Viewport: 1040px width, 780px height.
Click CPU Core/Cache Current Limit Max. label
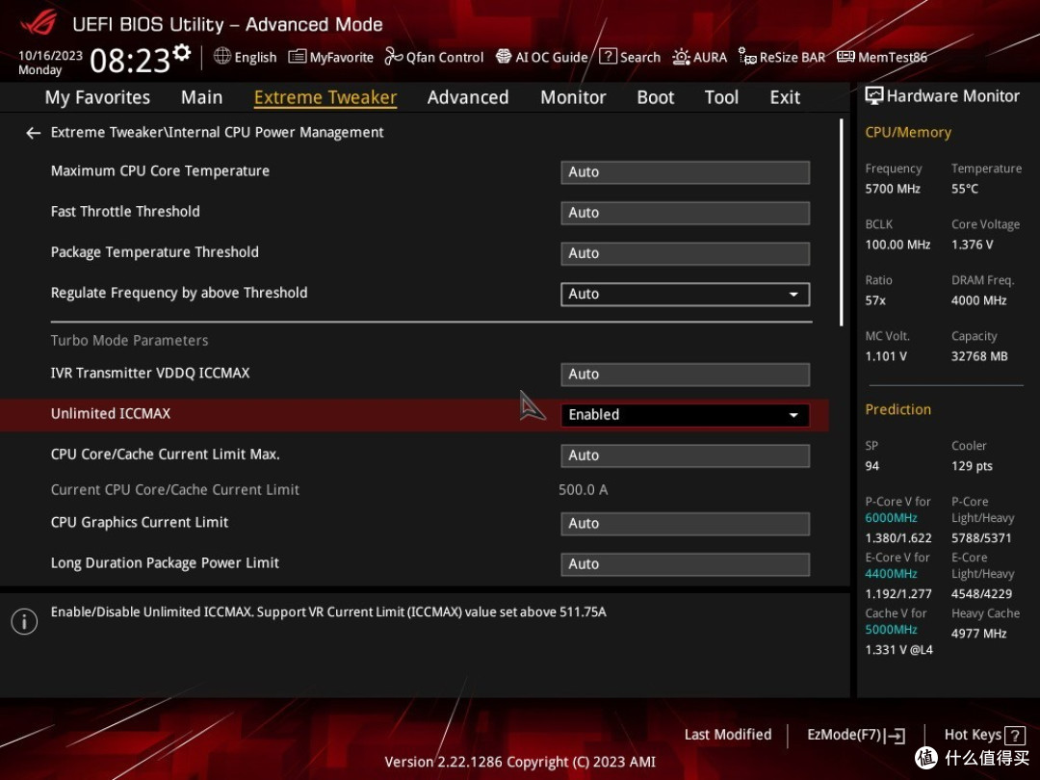click(166, 455)
